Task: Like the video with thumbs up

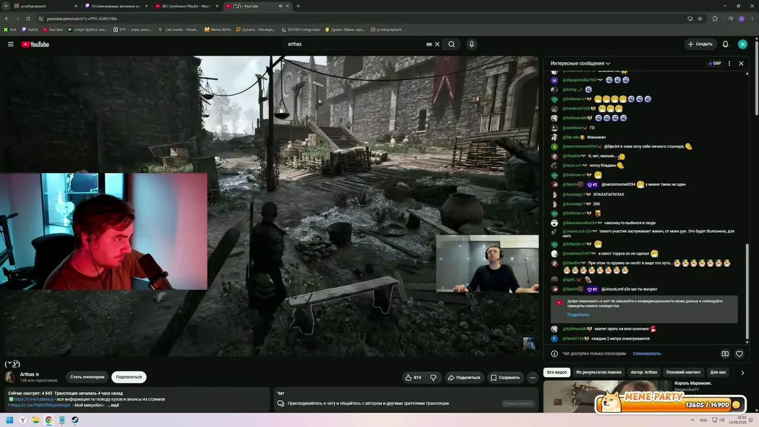Action: click(413, 377)
